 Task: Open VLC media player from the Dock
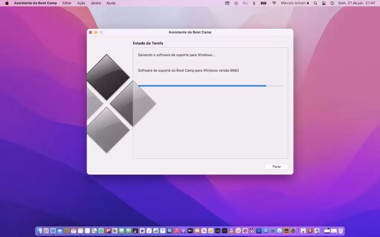pos(231,231)
